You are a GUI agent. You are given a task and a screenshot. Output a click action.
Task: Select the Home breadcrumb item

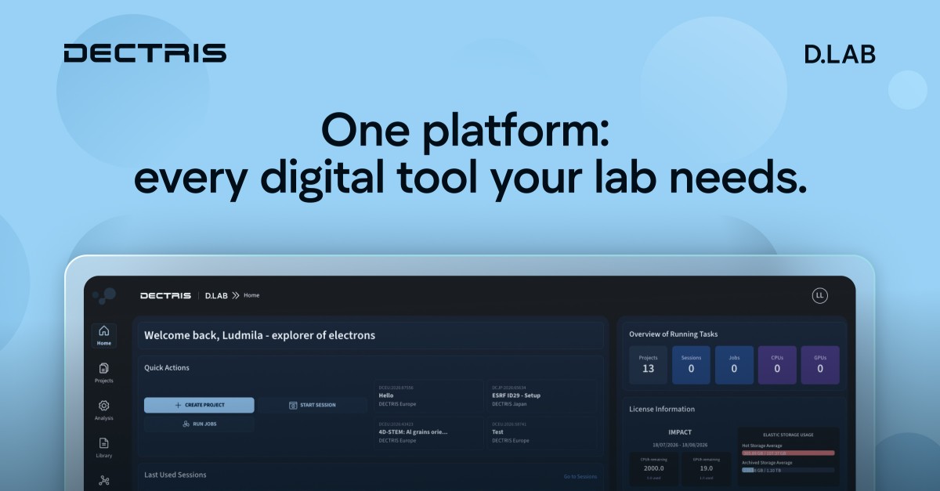pyautogui.click(x=251, y=296)
